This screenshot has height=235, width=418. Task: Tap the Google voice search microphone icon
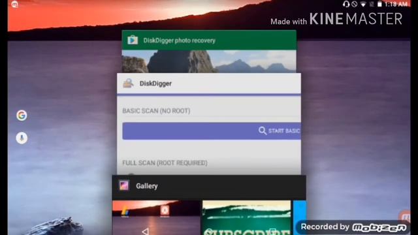22,138
